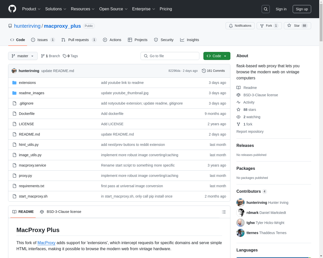Click hunterirving avatar in commit row

(14, 71)
